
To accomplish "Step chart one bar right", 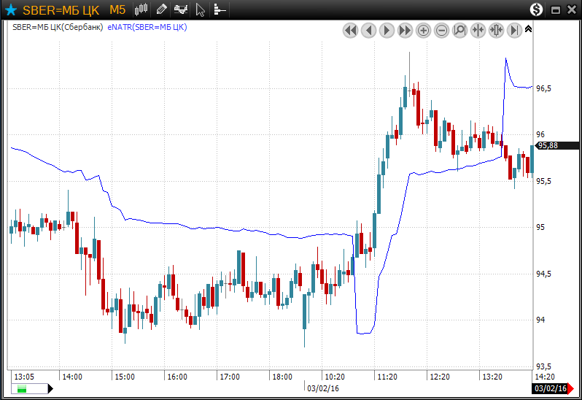I will [x=387, y=30].
